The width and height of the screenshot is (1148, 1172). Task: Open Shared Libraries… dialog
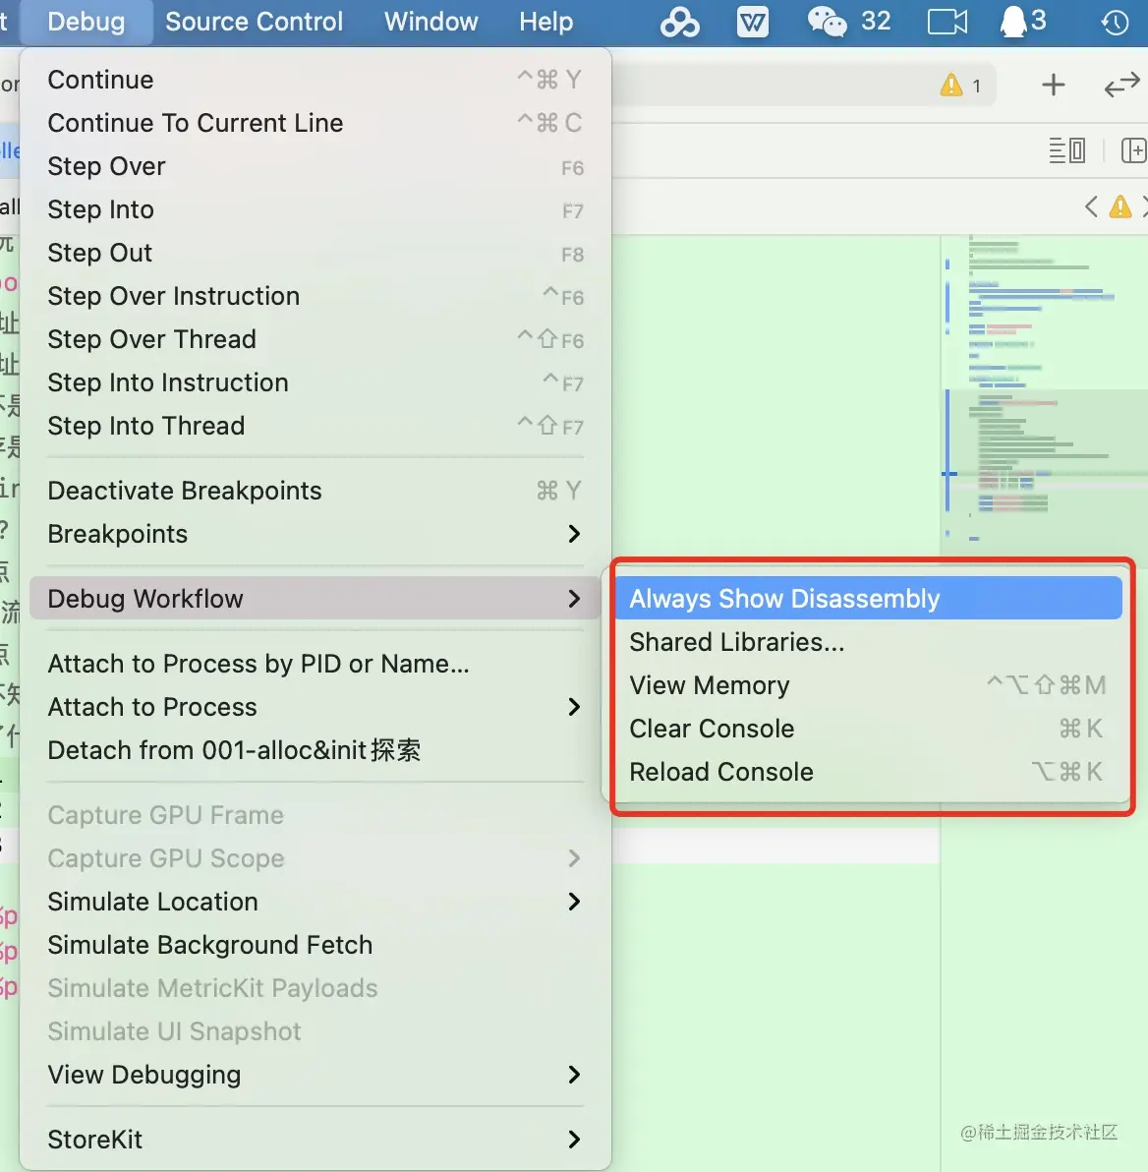(869, 642)
